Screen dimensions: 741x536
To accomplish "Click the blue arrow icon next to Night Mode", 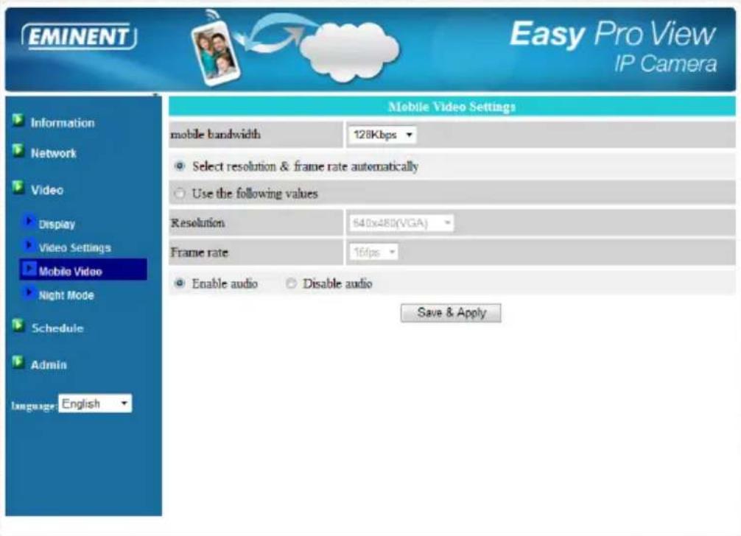I will [x=28, y=293].
